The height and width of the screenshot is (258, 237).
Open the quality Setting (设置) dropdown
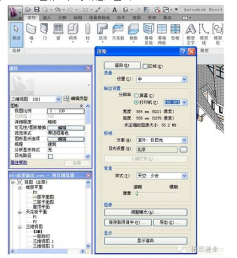(x=162, y=79)
